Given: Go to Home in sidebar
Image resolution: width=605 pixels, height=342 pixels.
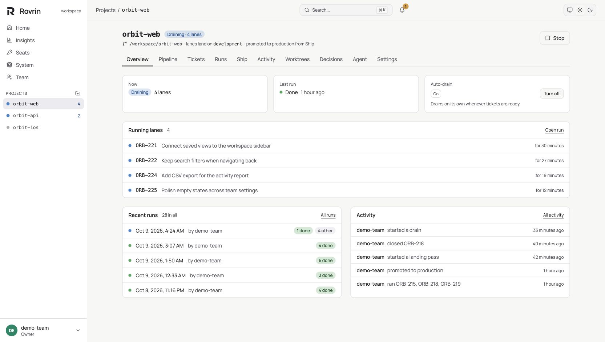Looking at the screenshot, I should click(x=44, y=28).
